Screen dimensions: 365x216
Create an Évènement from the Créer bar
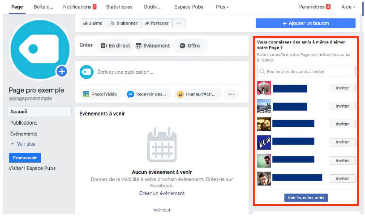[153, 46]
